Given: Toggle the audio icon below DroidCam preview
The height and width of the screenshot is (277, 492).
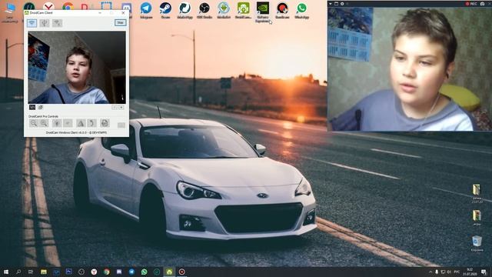Looking at the screenshot, I should (41, 108).
